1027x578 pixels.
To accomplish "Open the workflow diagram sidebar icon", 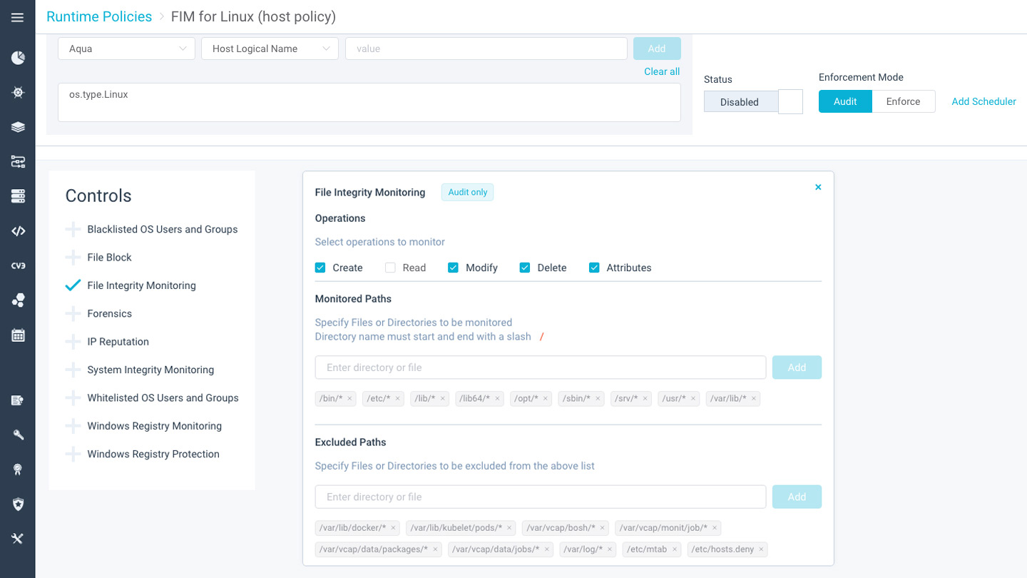I will point(18,162).
